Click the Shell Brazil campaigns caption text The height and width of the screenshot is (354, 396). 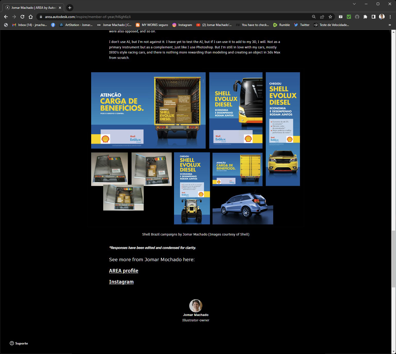click(x=196, y=234)
